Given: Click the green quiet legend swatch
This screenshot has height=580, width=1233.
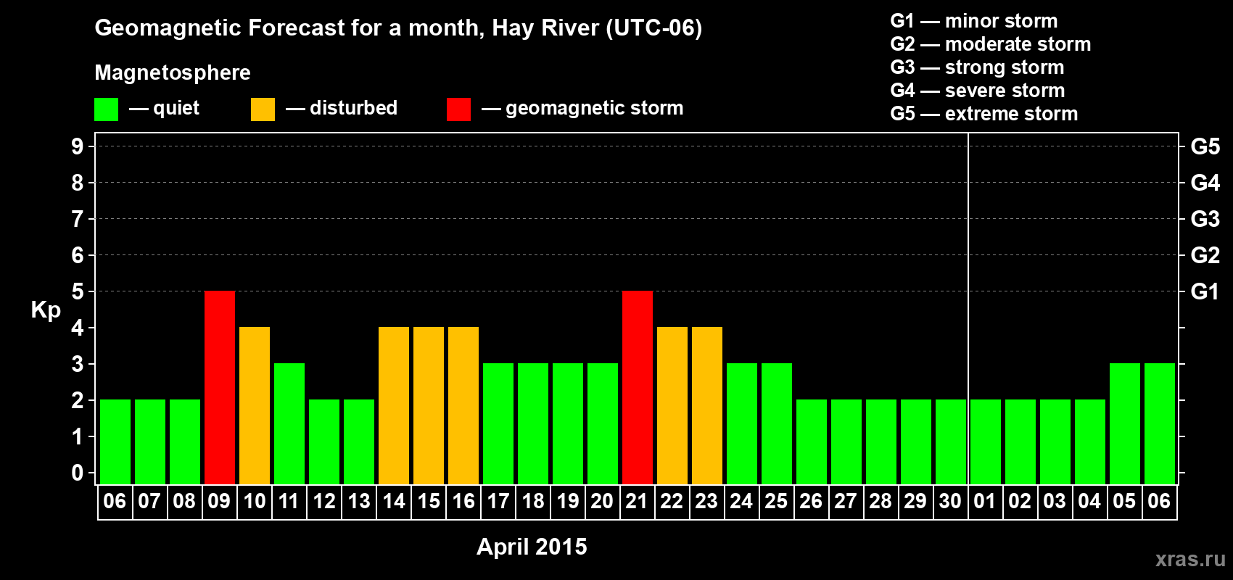Looking at the screenshot, I should click(x=106, y=109).
